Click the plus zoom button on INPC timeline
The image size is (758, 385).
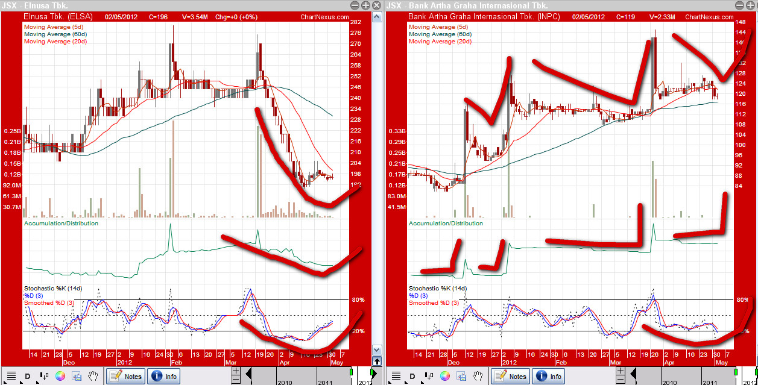pyautogui.click(x=621, y=371)
